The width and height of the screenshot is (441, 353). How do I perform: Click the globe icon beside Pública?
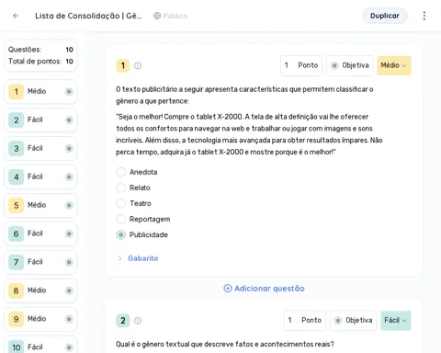point(157,16)
